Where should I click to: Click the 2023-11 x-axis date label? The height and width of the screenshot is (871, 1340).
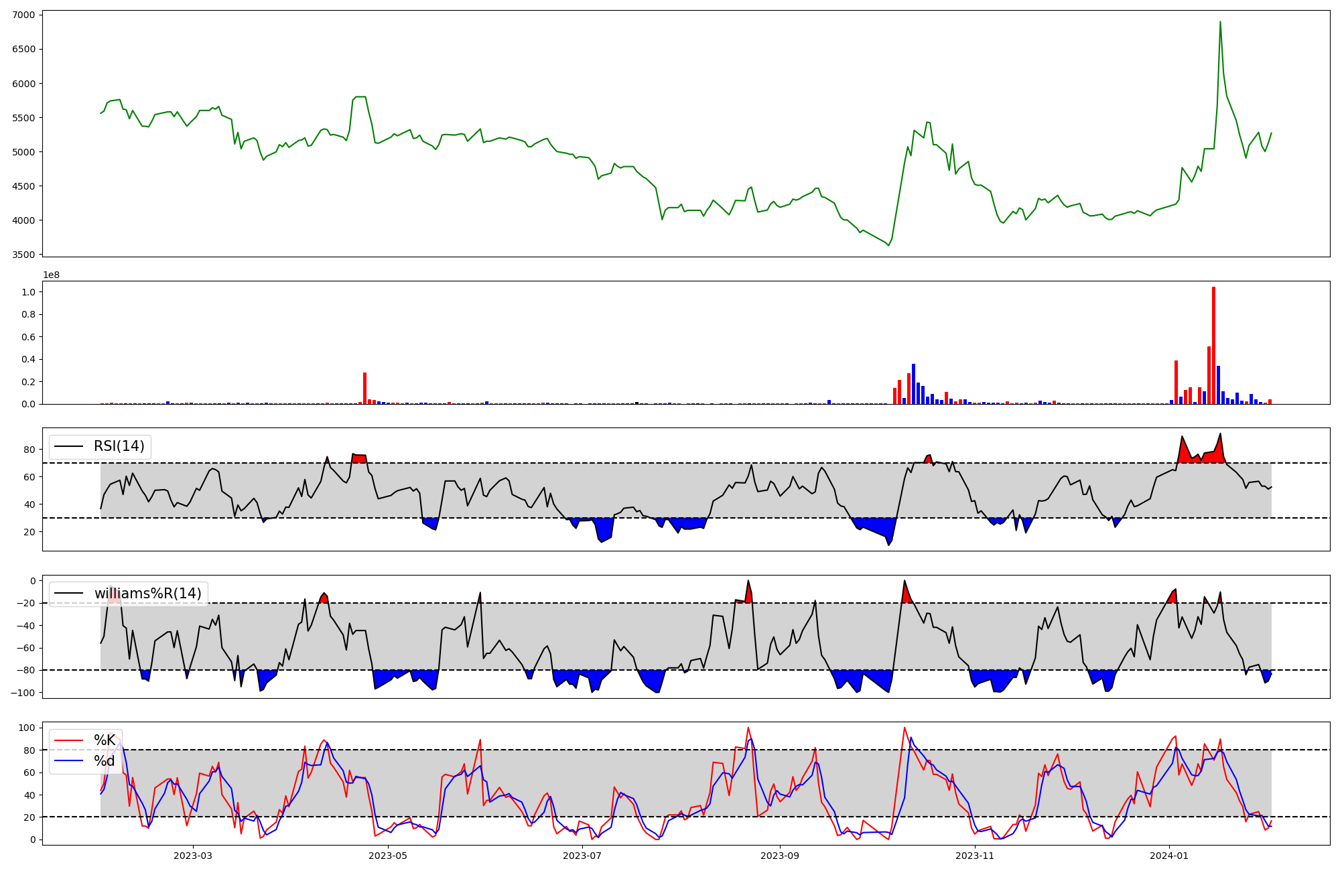[975, 856]
